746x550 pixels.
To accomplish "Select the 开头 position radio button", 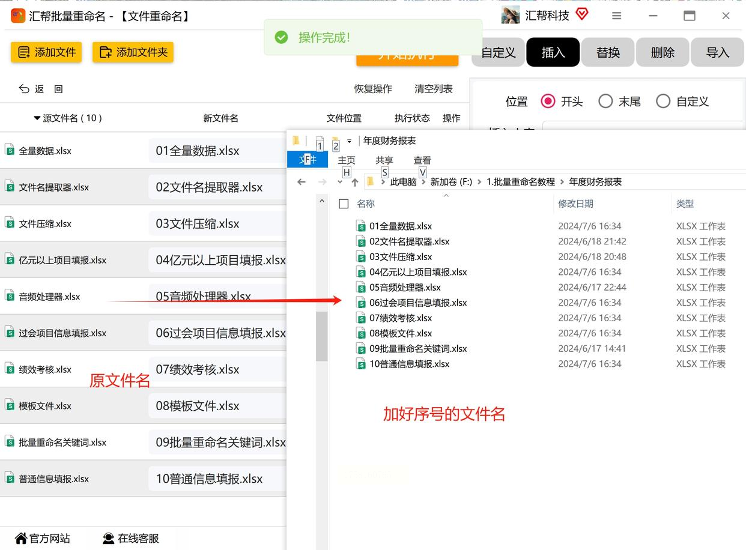I will (x=548, y=101).
